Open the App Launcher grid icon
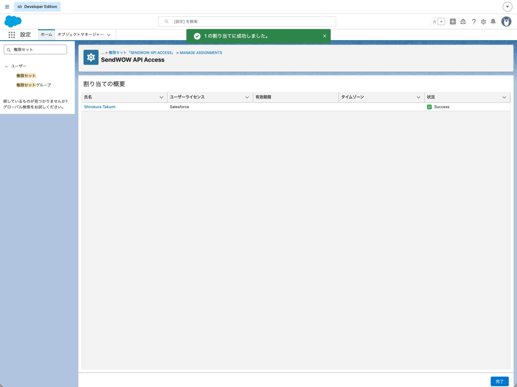 (x=12, y=35)
